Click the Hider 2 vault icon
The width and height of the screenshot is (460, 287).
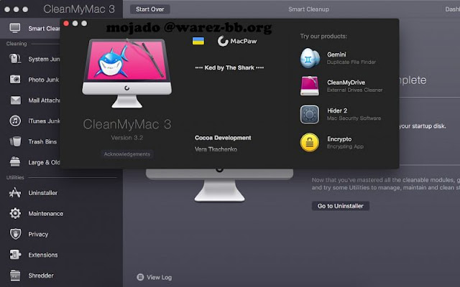coord(310,115)
